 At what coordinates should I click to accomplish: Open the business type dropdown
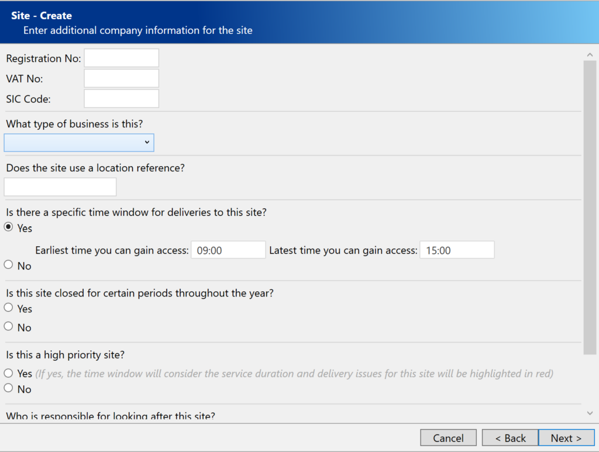click(x=79, y=142)
